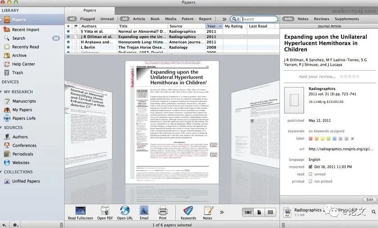Filter by Article type
378x228 pixels.
139,19
